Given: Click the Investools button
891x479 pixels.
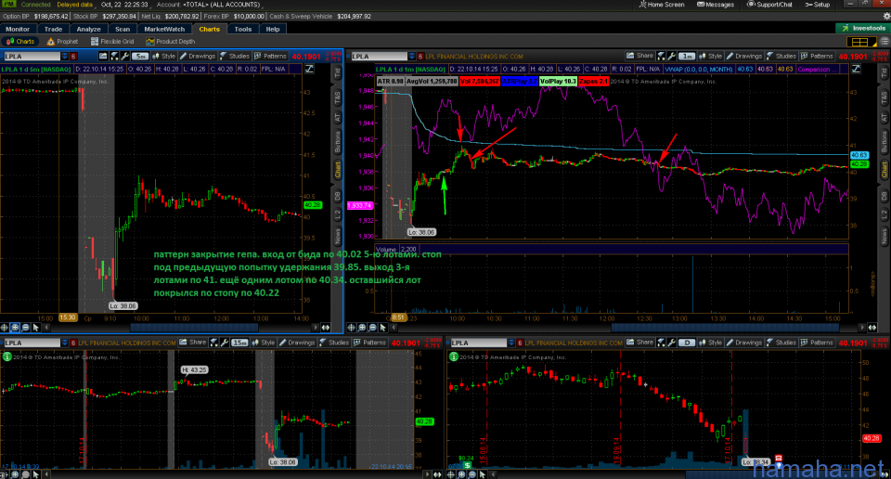Looking at the screenshot, I should point(863,29).
